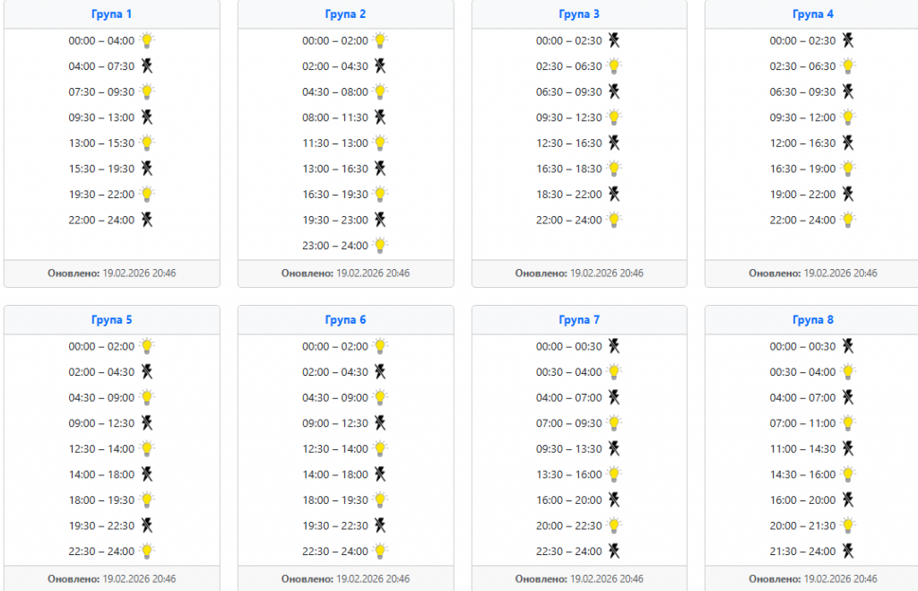Click Група 8 light bulb icon for 20:00 – 21:30
This screenshot has width=918, height=591.
click(848, 526)
